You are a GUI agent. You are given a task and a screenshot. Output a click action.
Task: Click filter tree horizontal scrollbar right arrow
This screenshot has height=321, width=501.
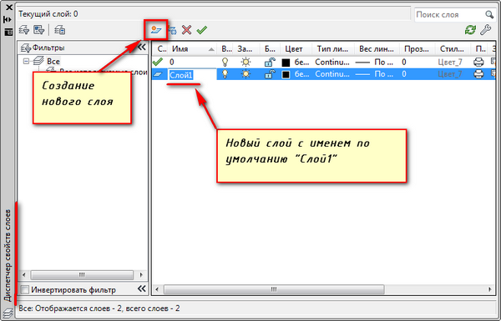pyautogui.click(x=141, y=275)
